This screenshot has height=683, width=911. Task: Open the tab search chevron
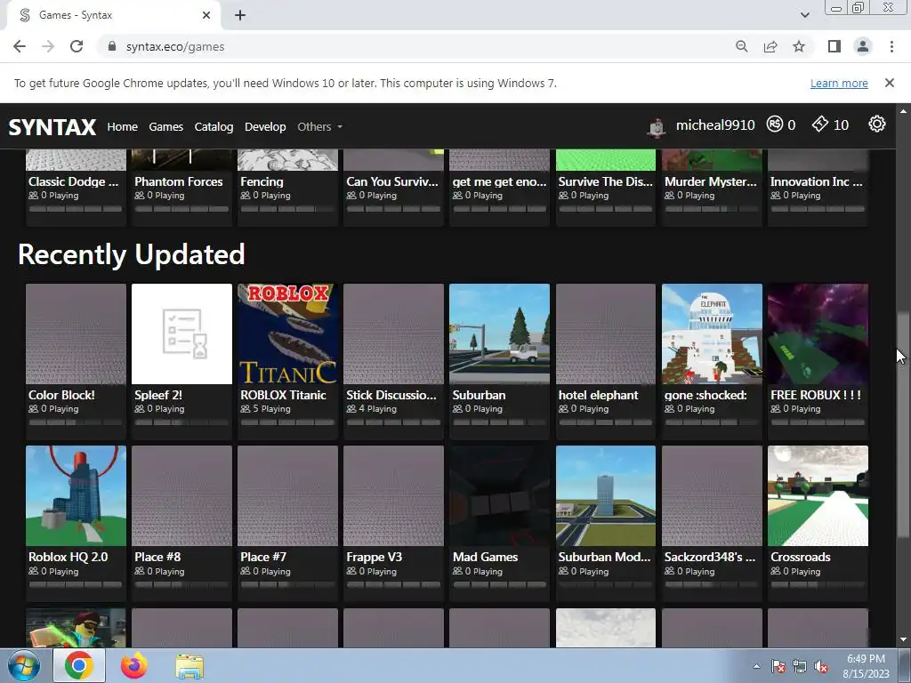(x=804, y=15)
